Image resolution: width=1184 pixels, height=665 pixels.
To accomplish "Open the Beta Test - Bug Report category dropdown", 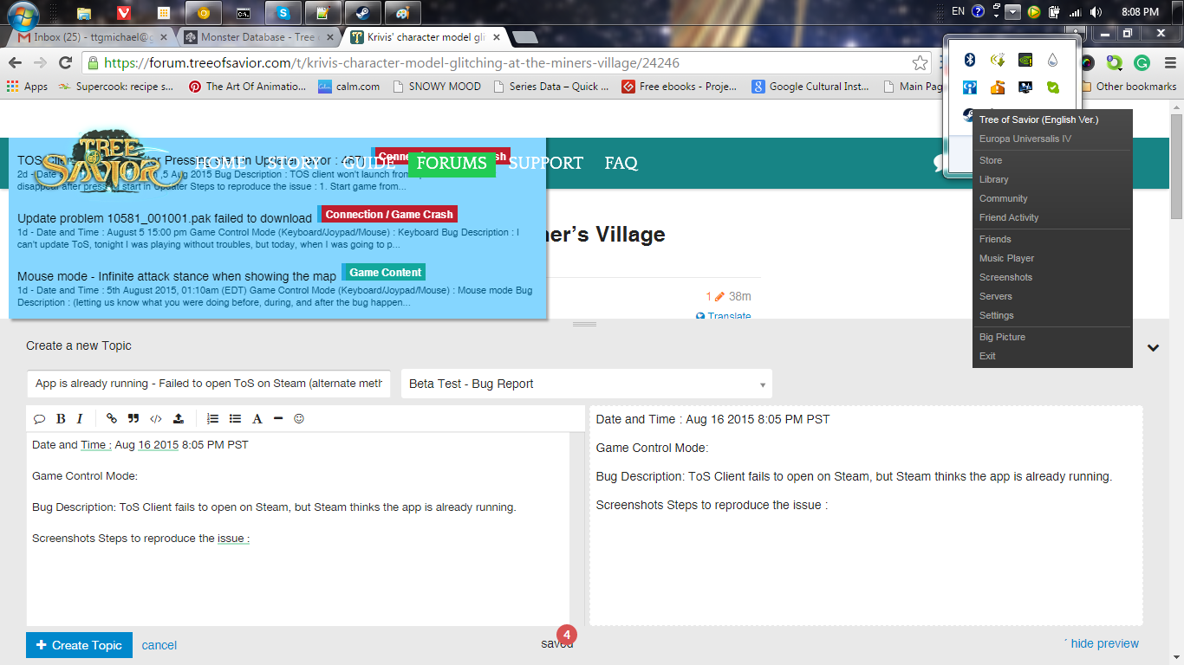I will pyautogui.click(x=586, y=384).
